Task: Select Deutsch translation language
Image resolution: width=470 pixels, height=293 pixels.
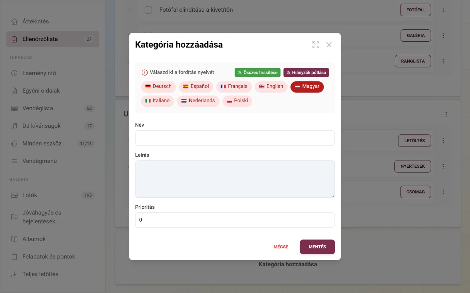Action: (x=158, y=87)
